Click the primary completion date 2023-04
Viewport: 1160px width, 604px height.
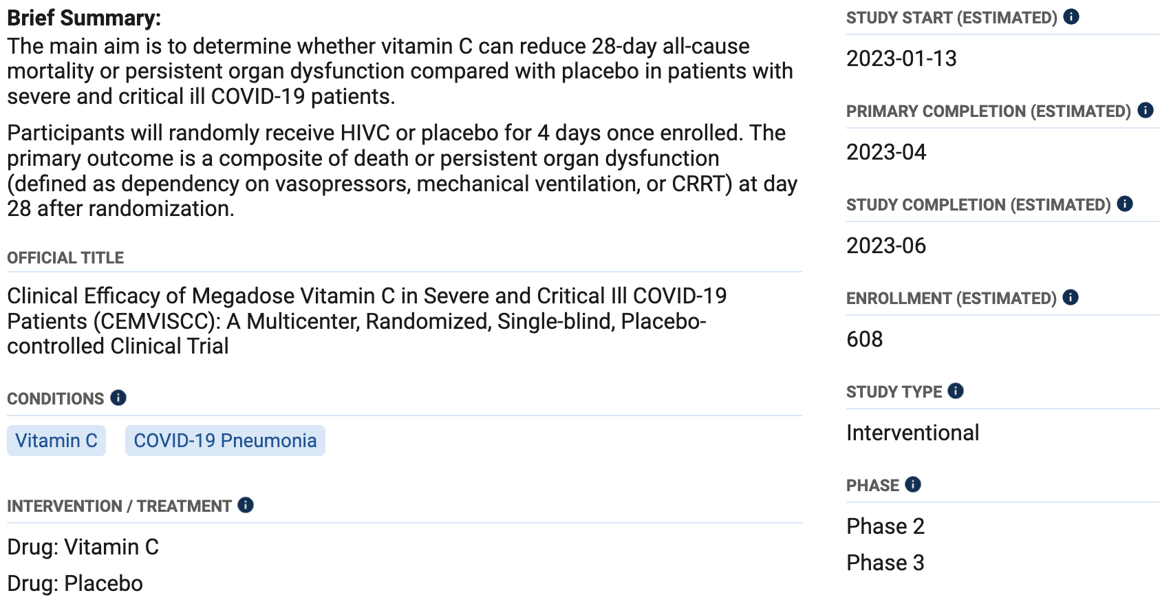[886, 152]
